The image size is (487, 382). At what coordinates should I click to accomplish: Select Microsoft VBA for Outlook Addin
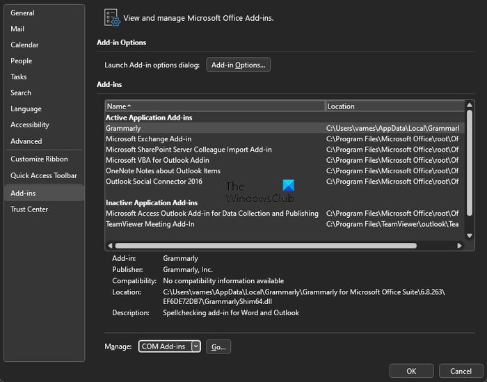click(285, 160)
